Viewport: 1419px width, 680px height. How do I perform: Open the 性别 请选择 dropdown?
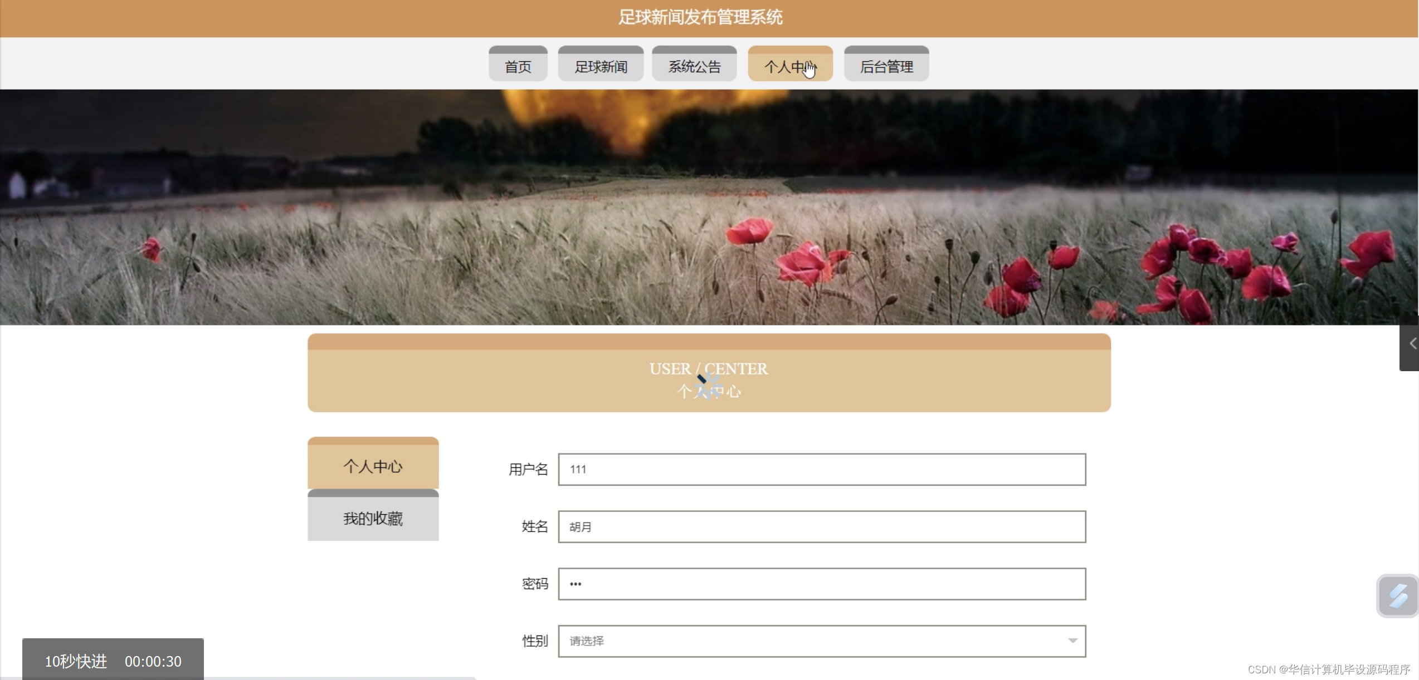coord(822,641)
